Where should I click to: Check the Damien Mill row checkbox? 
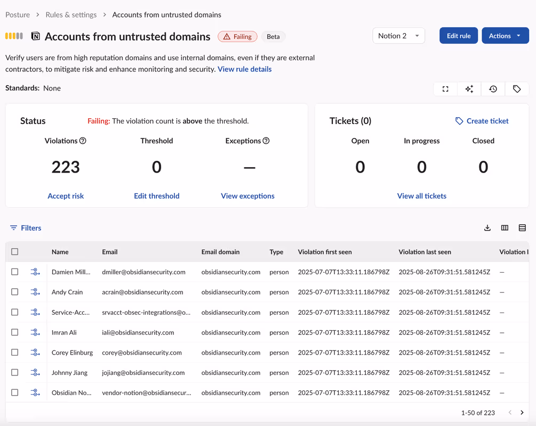pyautogui.click(x=15, y=272)
